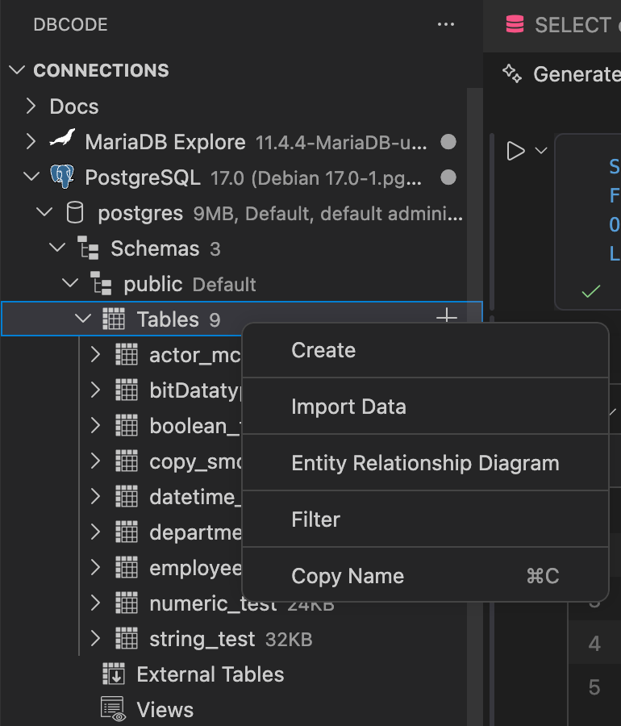This screenshot has width=621, height=726.
Task: Collapse the Tables node chevron
Action: pos(83,319)
